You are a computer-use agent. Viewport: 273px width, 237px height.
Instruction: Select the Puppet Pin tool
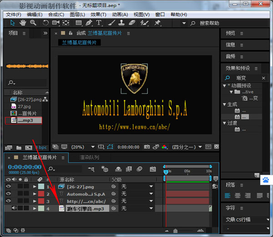point(157,23)
